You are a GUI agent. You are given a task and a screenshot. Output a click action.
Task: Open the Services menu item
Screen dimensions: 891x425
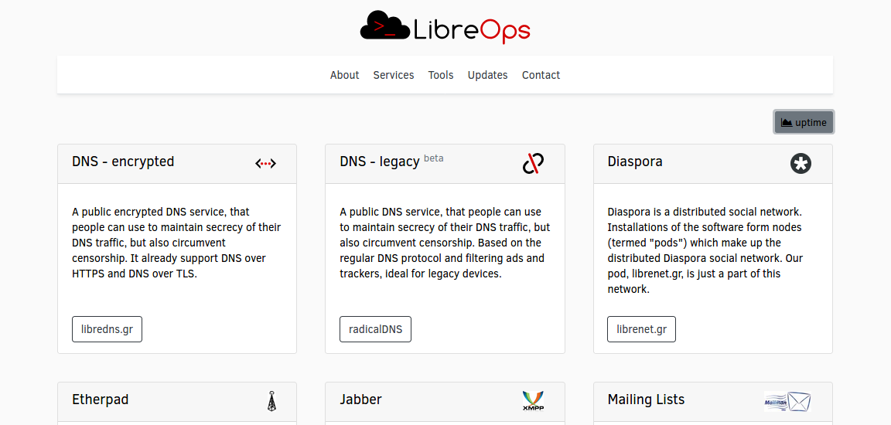click(393, 75)
